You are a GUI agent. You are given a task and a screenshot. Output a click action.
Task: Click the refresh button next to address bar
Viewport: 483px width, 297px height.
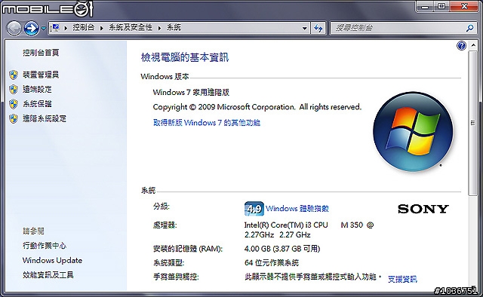point(318,29)
